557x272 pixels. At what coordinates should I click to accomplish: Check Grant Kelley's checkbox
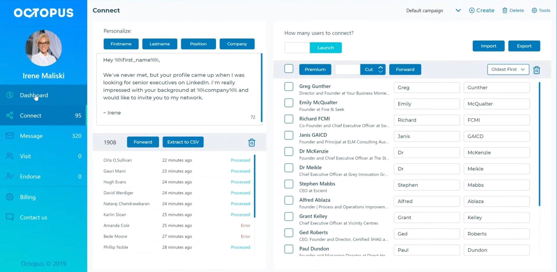(x=289, y=217)
